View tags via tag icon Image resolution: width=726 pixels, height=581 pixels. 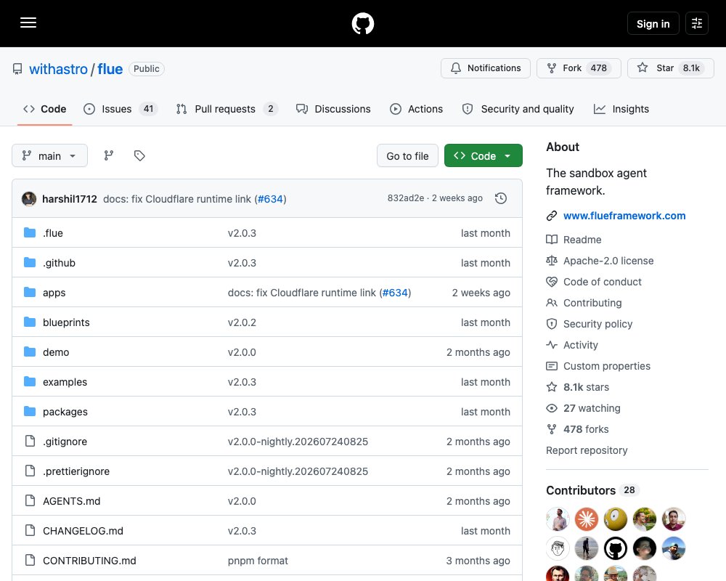tap(139, 155)
